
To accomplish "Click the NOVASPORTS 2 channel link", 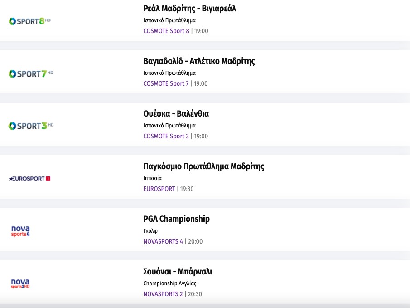I will pyautogui.click(x=163, y=294).
